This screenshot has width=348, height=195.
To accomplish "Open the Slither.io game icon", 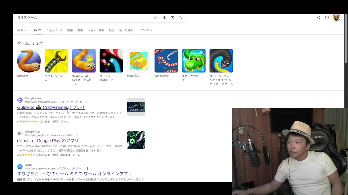I will (x=29, y=61).
